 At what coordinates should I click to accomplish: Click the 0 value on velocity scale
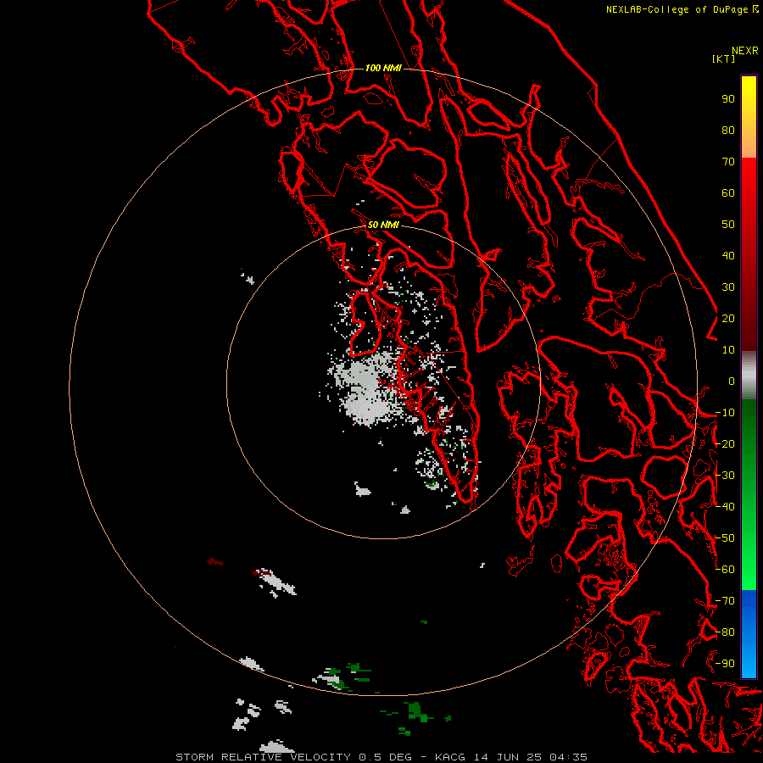(x=732, y=381)
